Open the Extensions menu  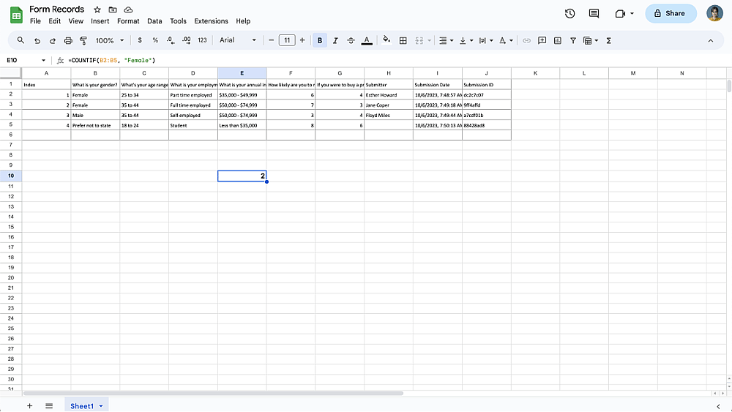click(x=211, y=21)
